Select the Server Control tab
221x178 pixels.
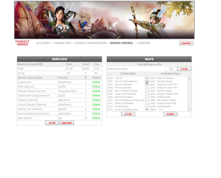121,43
